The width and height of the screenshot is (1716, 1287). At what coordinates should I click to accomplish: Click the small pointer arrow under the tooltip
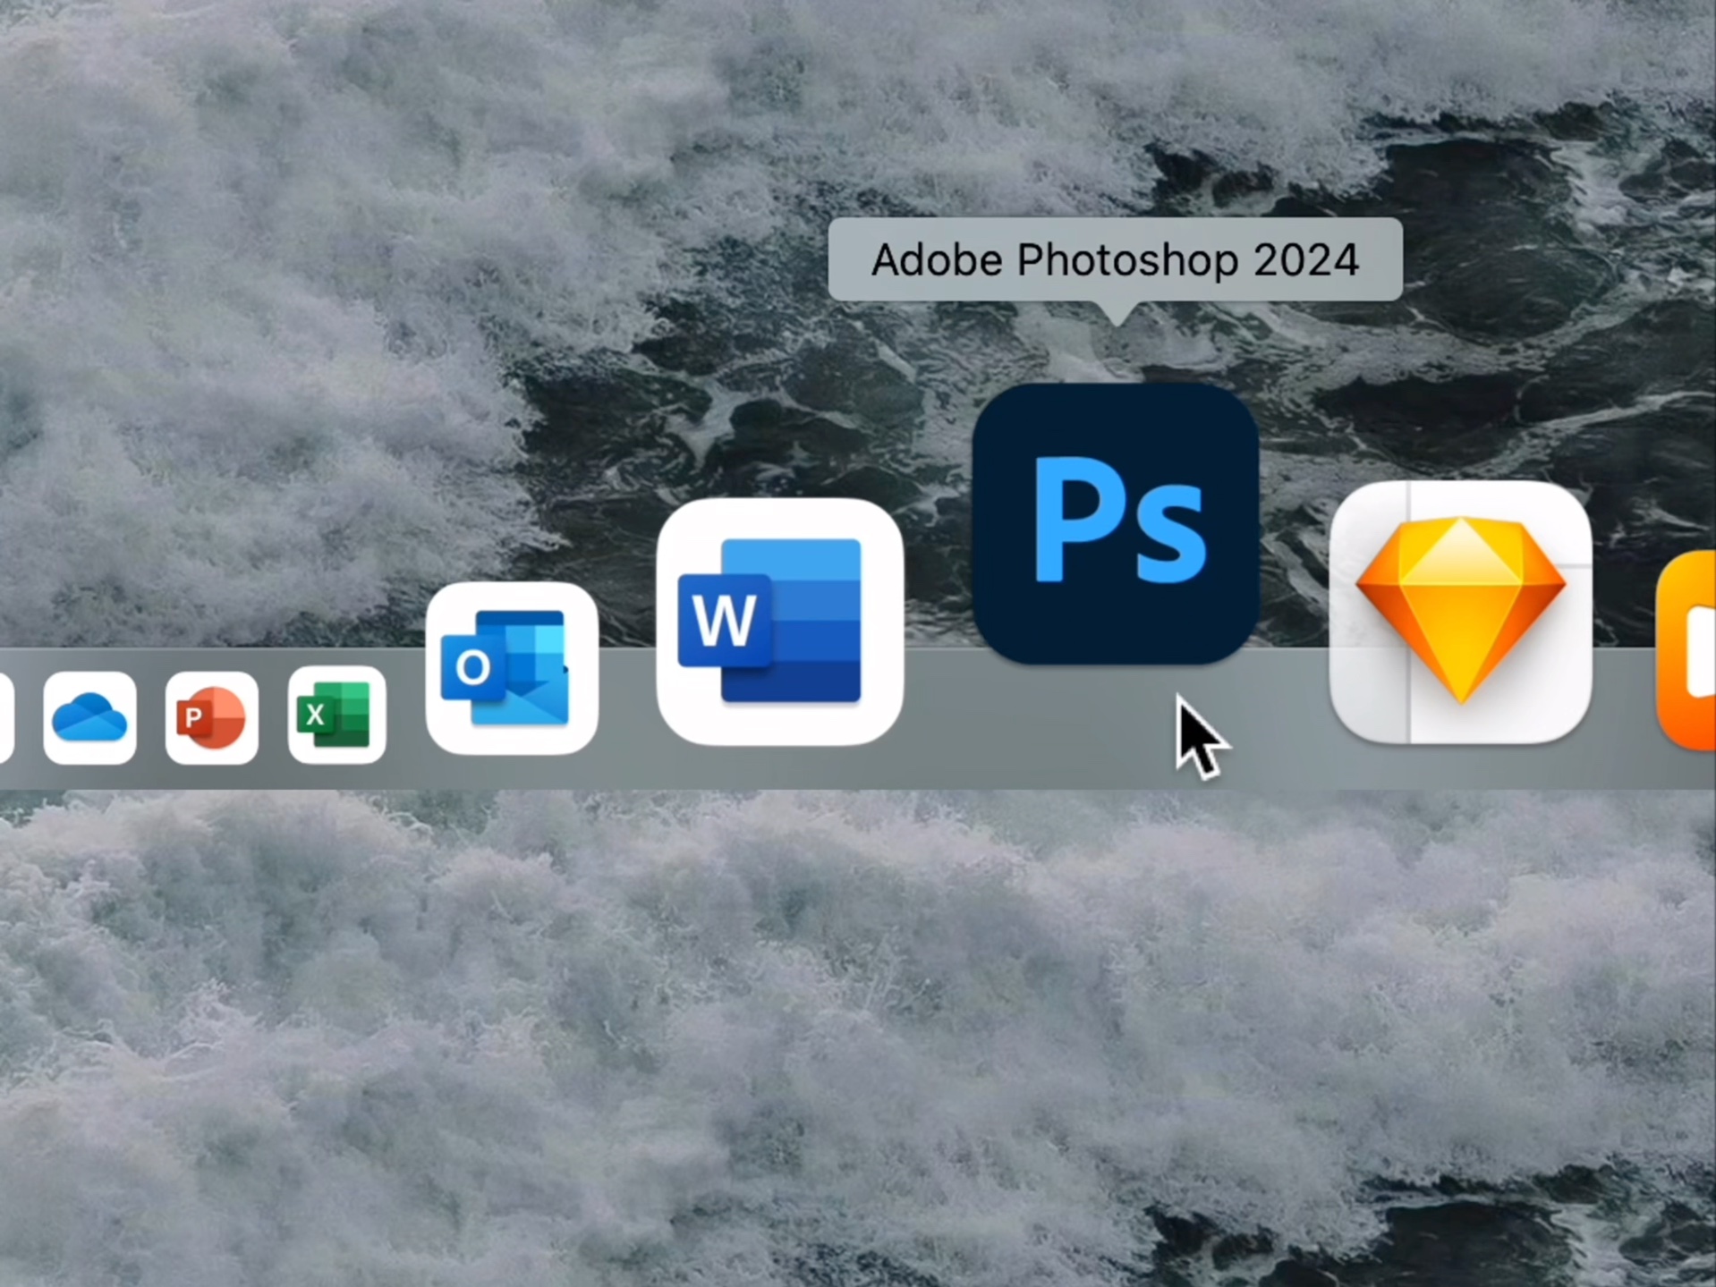(x=1116, y=313)
